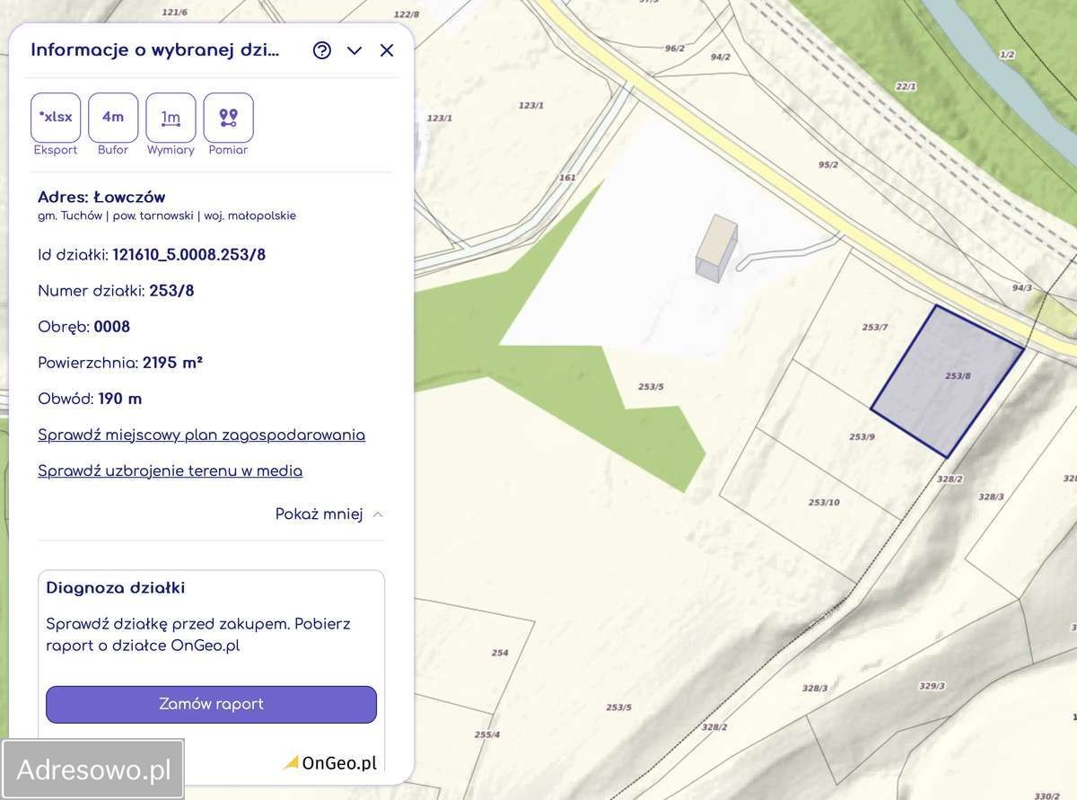
Task: Open the help question mark icon
Action: pos(322,50)
